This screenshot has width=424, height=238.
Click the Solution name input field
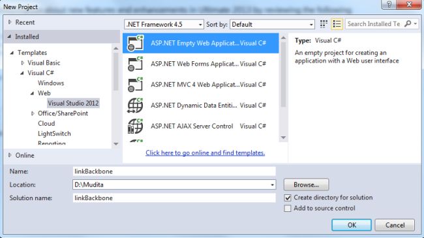click(174, 198)
